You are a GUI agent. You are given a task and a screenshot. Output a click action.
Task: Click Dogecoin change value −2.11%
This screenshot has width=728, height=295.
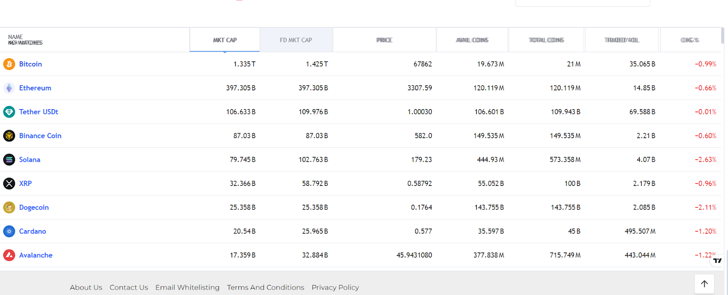click(705, 207)
